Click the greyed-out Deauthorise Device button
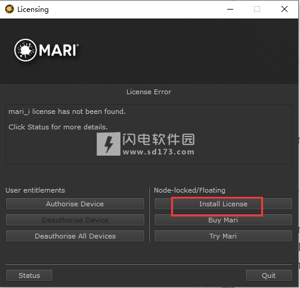The height and width of the screenshot is (288, 300). pyautogui.click(x=75, y=220)
